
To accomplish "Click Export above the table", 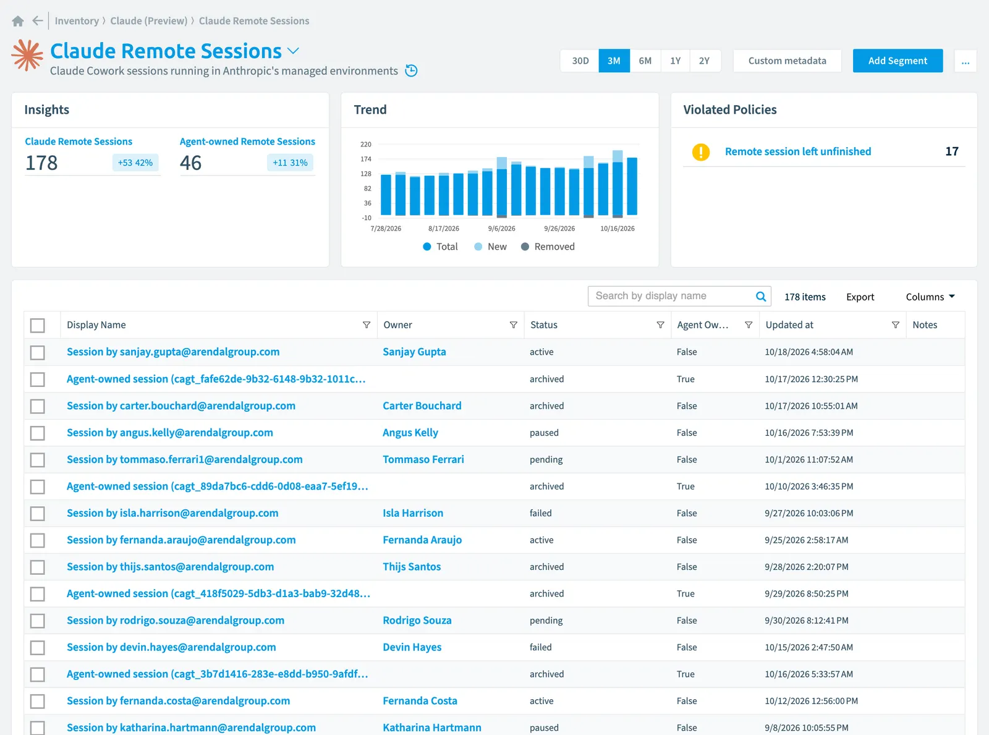I will point(860,297).
